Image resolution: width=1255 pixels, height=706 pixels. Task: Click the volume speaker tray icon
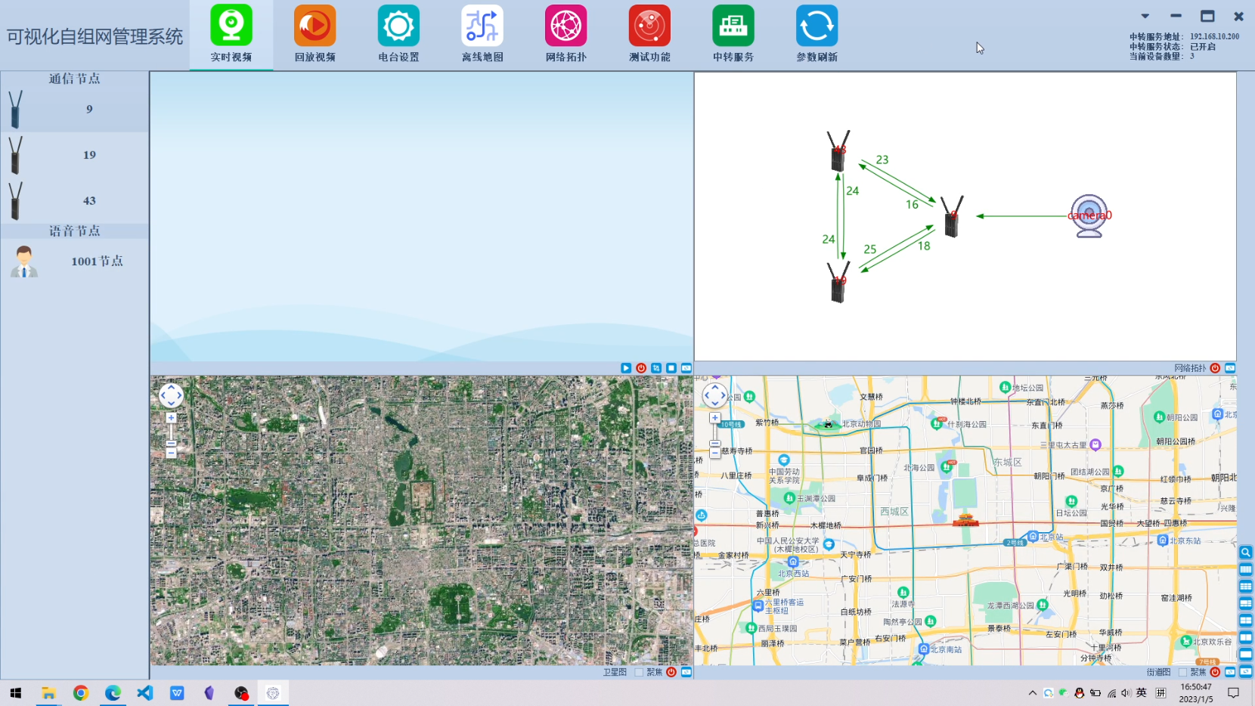[1126, 693]
